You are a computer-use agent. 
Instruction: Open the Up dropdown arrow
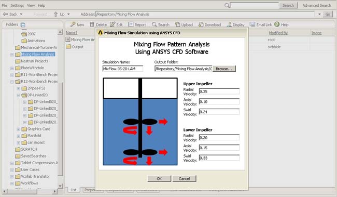click(68, 14)
